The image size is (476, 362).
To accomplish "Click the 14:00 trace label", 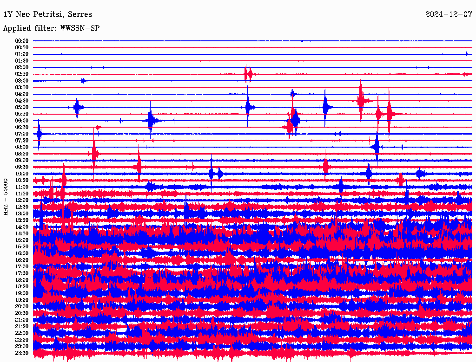I will (x=22, y=227).
